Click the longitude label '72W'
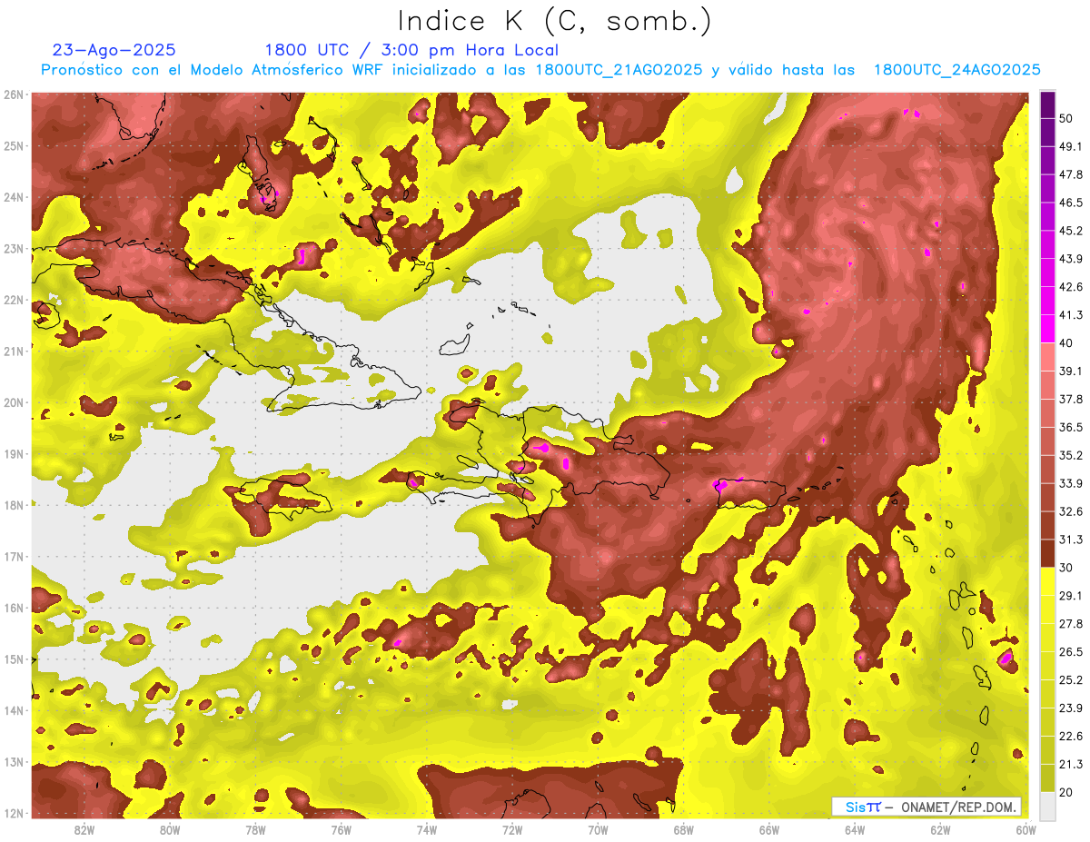This screenshot has height=842, width=1090. pyautogui.click(x=512, y=829)
